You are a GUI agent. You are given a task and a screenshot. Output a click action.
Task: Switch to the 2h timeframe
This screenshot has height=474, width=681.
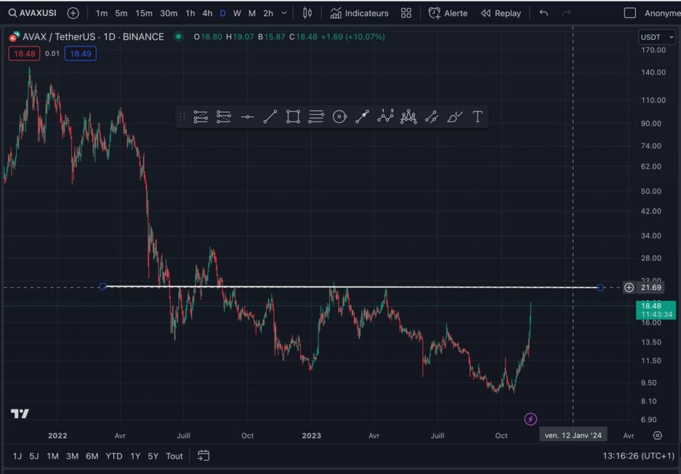click(x=269, y=13)
